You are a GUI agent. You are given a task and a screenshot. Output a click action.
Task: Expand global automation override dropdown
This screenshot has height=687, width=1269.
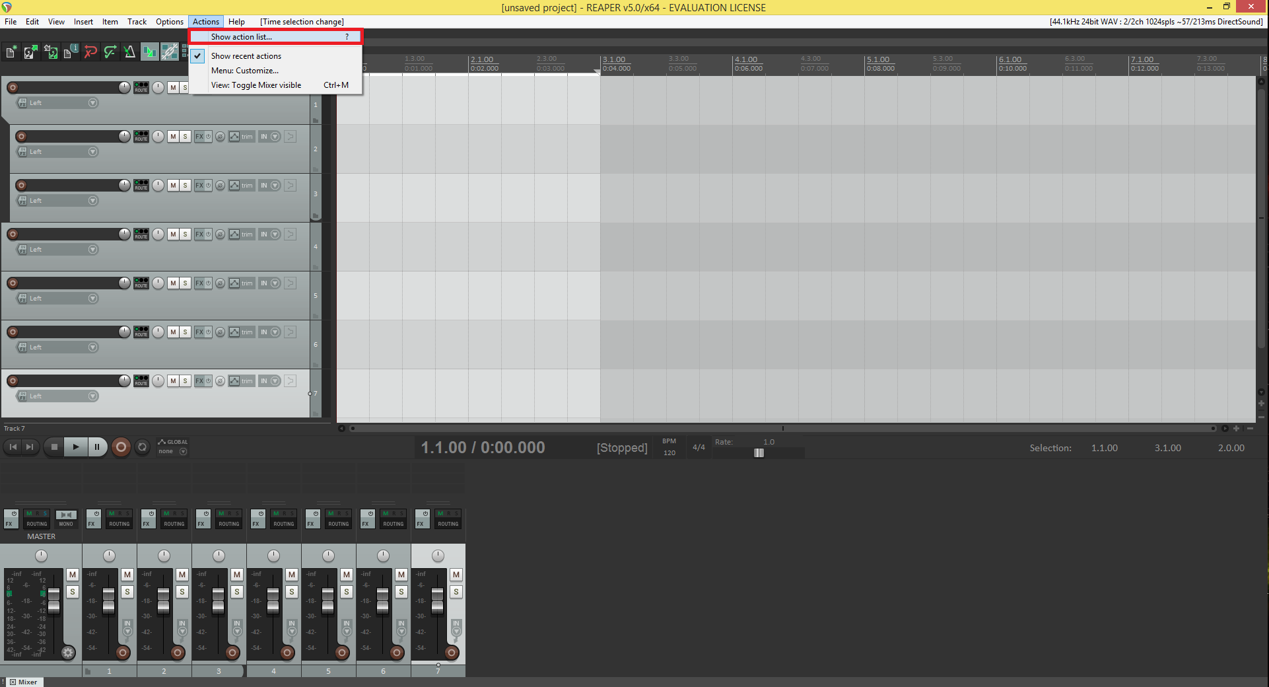(183, 452)
